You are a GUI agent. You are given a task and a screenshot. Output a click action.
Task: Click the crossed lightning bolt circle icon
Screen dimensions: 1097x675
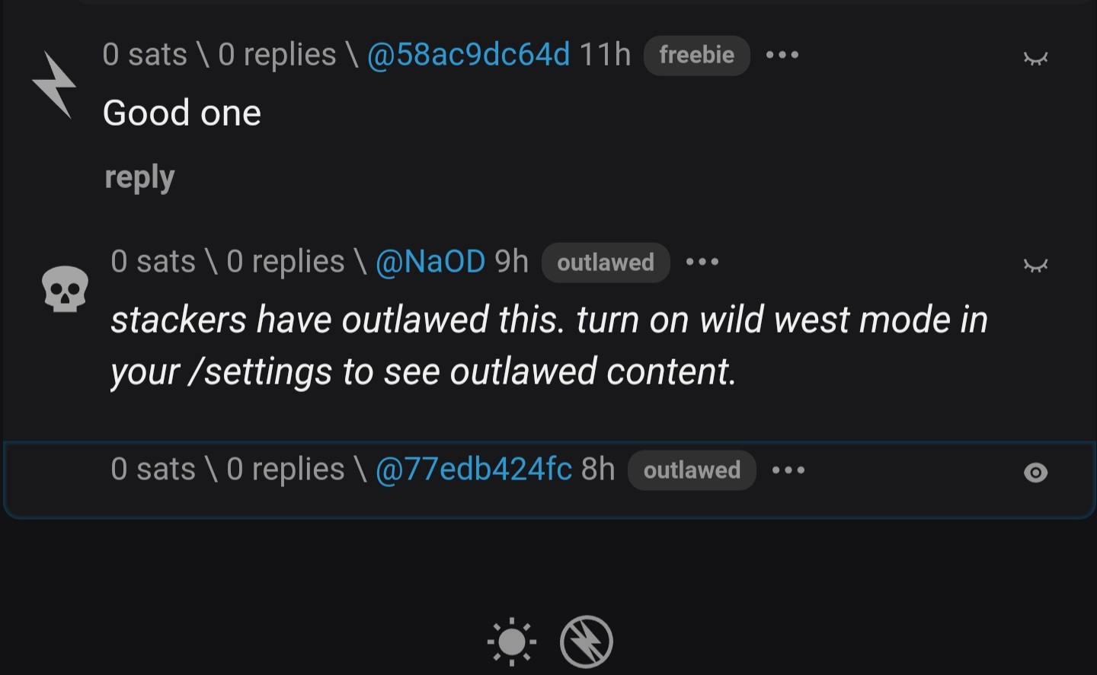click(586, 642)
